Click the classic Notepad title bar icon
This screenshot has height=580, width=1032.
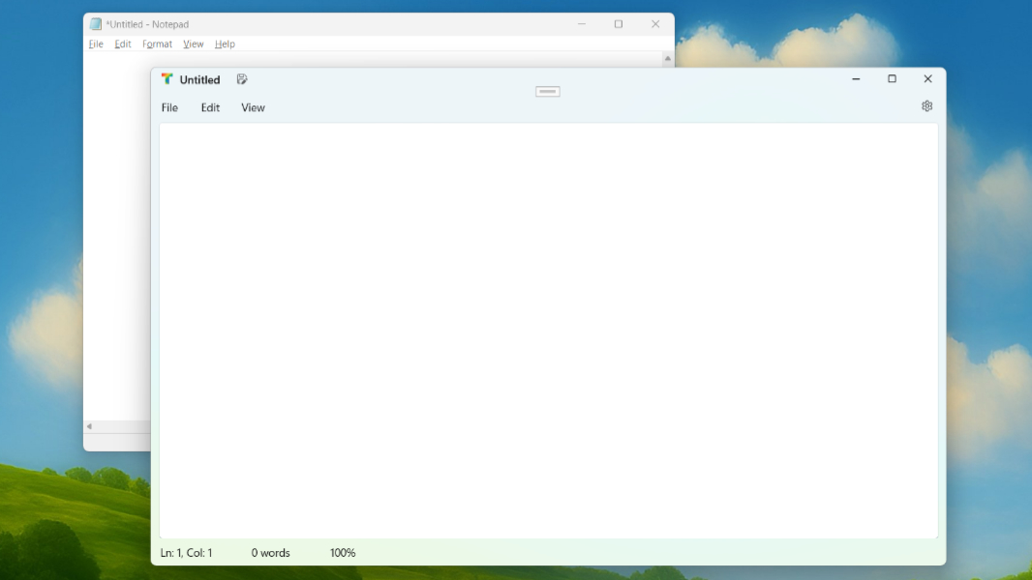pyautogui.click(x=96, y=24)
